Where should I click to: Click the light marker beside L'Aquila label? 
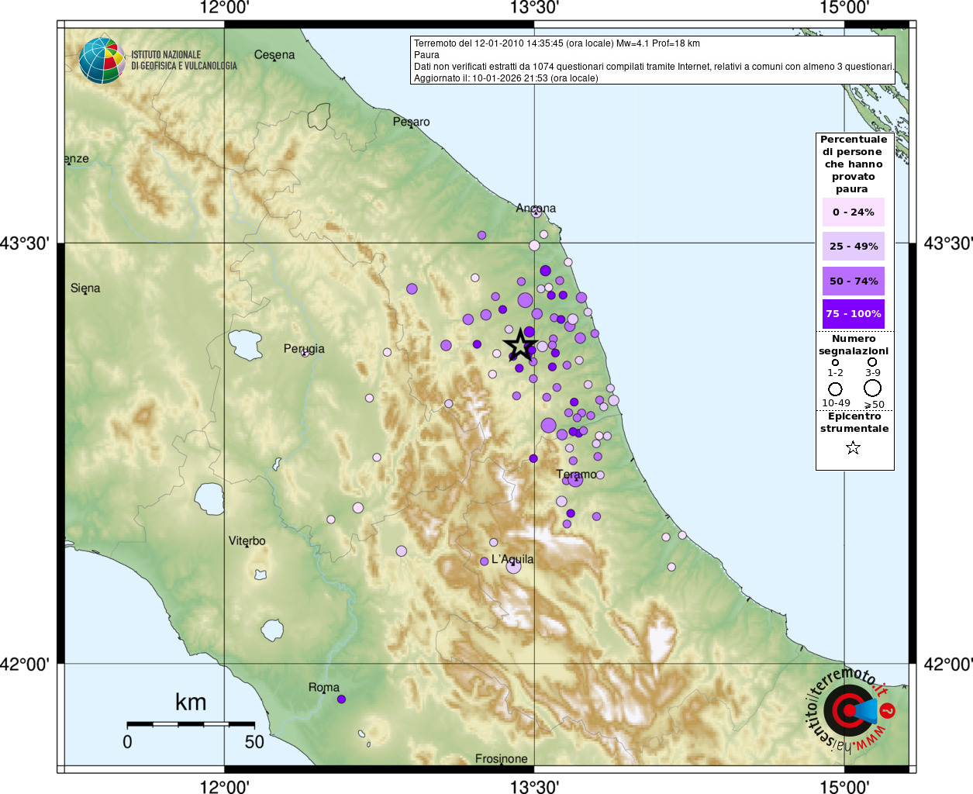[x=513, y=567]
